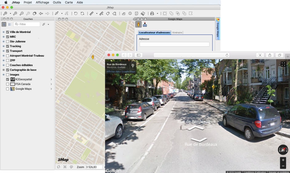The width and height of the screenshot is (290, 173).
Task: Switch layers panel to hierarchy view
Action: (x=4, y=24)
